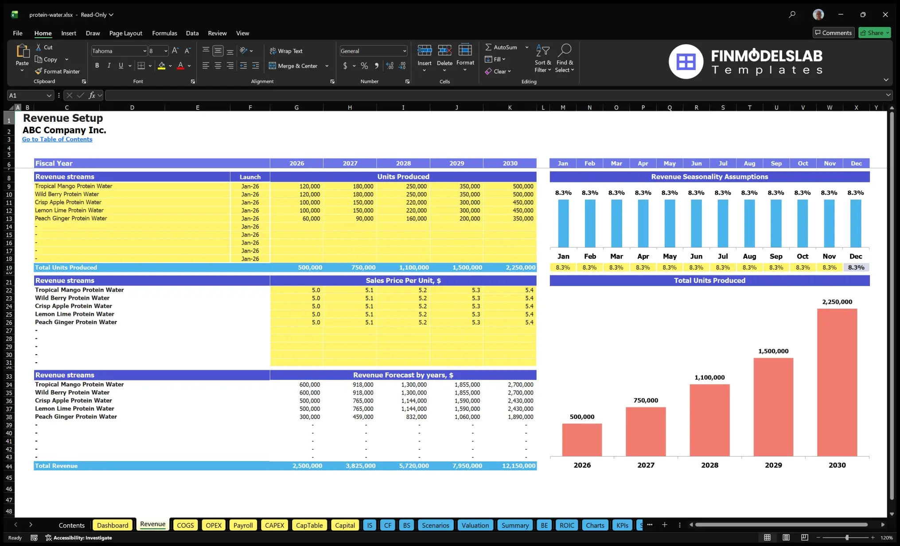This screenshot has height=546, width=900.
Task: Apply Percent Style icon
Action: point(364,66)
